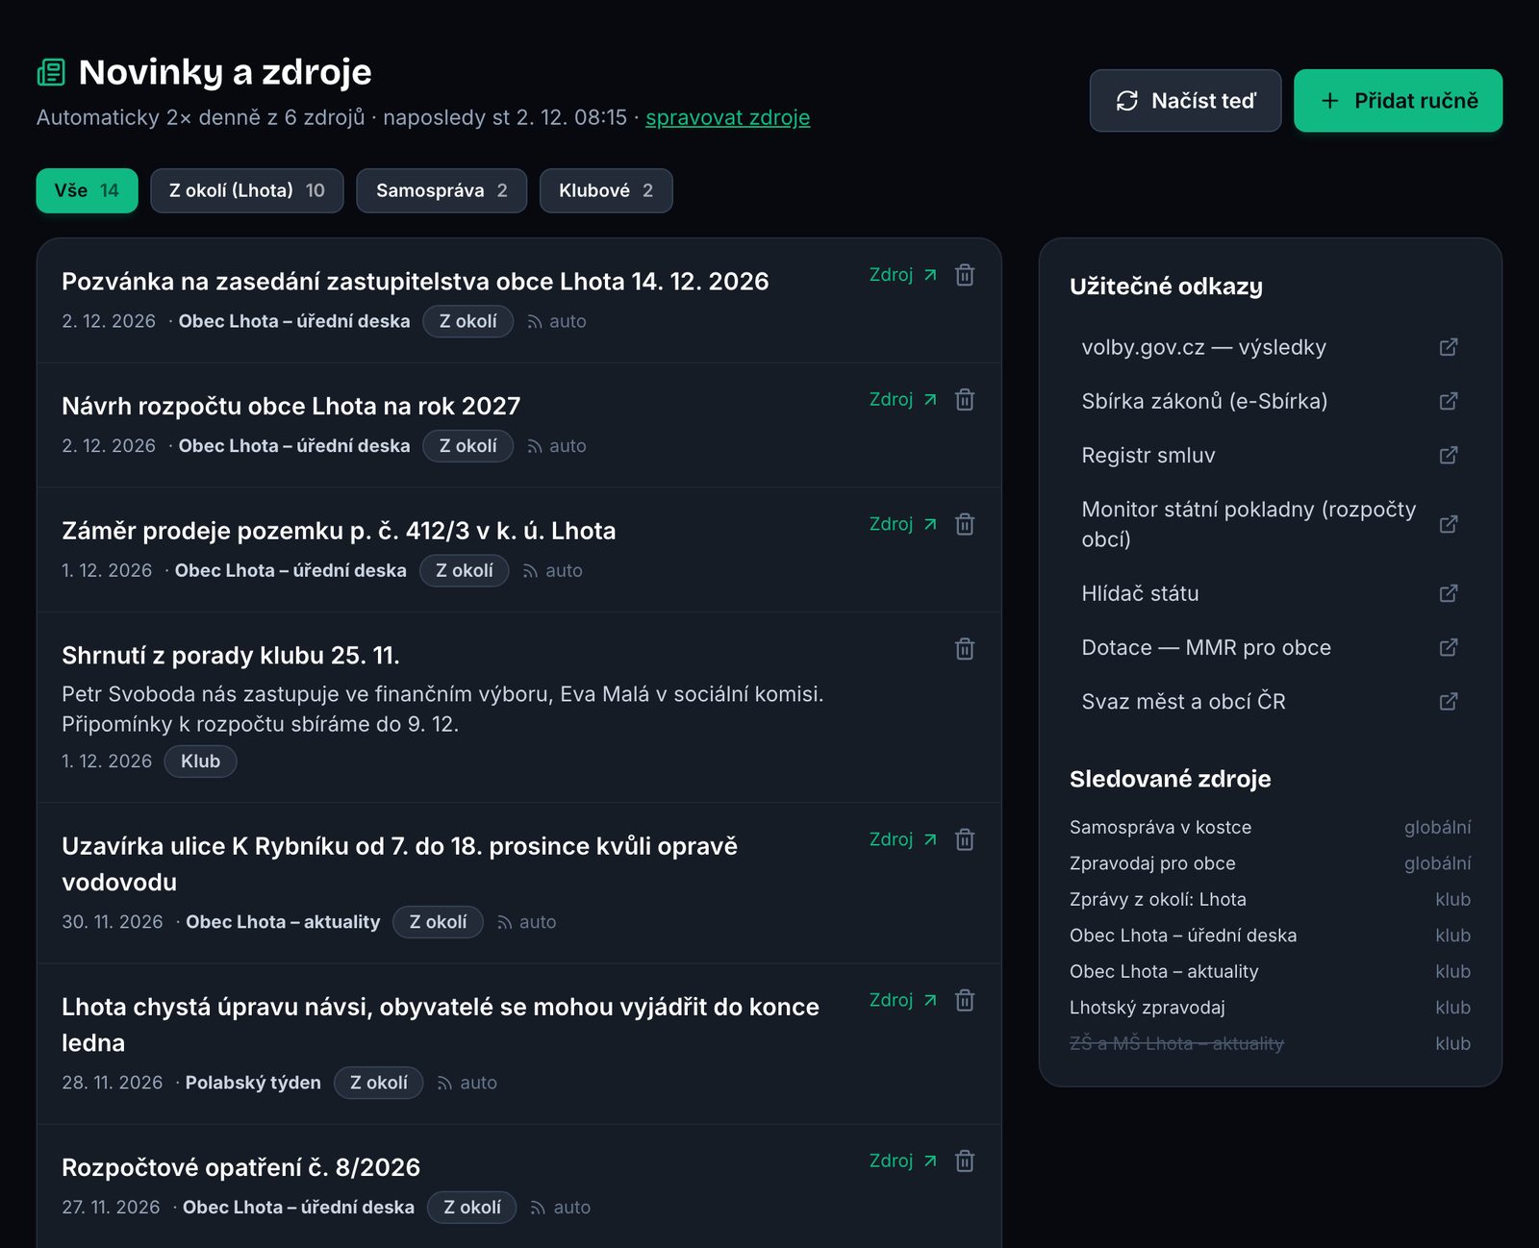Open Zdroj link for Uzavírka ulice K Rybníku
1539x1248 pixels.
point(902,839)
